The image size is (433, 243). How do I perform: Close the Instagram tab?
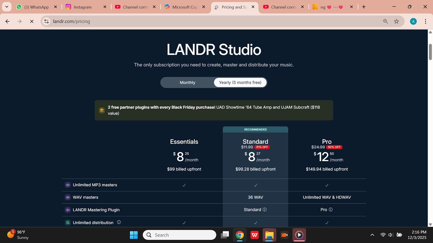coord(105,7)
